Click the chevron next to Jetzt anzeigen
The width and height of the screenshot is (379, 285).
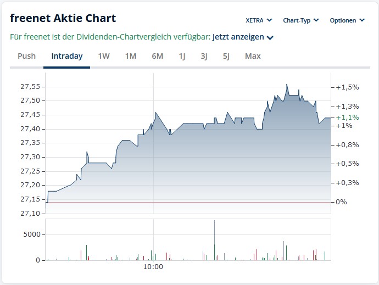click(x=270, y=38)
